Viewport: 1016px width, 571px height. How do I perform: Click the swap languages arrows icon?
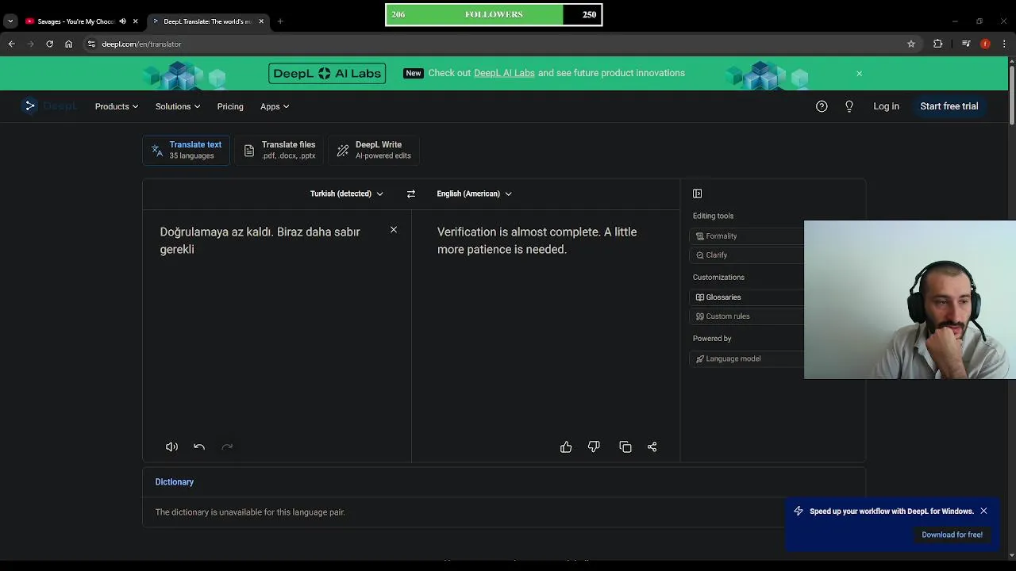[x=410, y=194]
